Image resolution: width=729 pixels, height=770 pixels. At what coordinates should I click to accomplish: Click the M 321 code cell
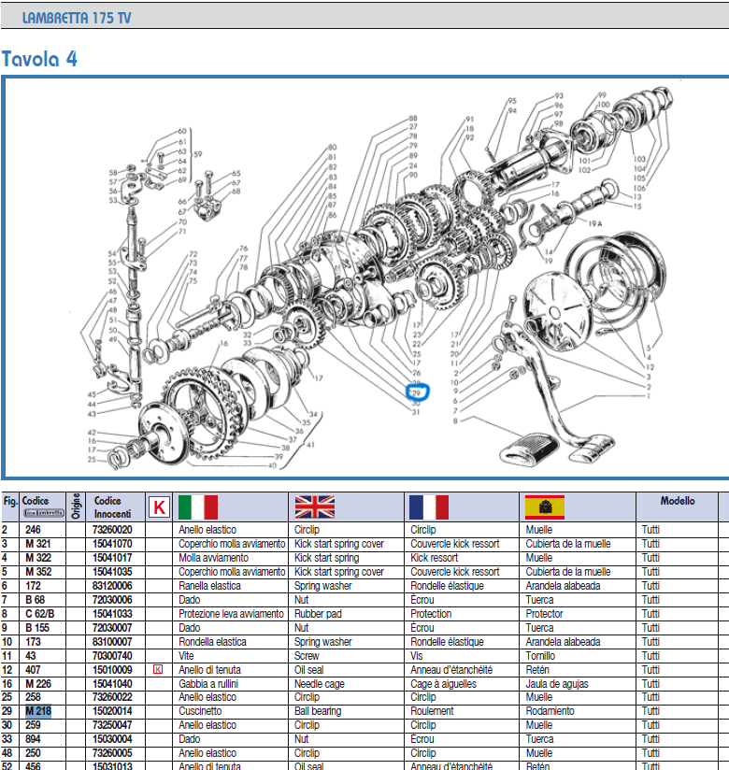coord(37,544)
